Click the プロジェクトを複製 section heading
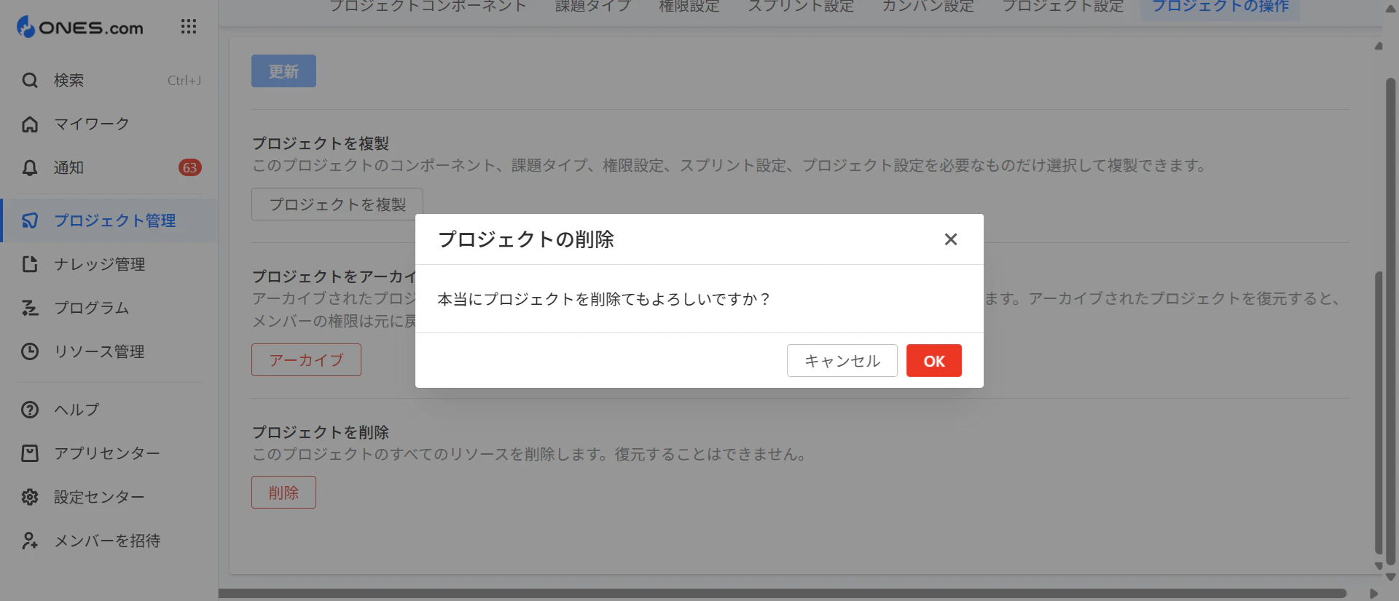 321,143
